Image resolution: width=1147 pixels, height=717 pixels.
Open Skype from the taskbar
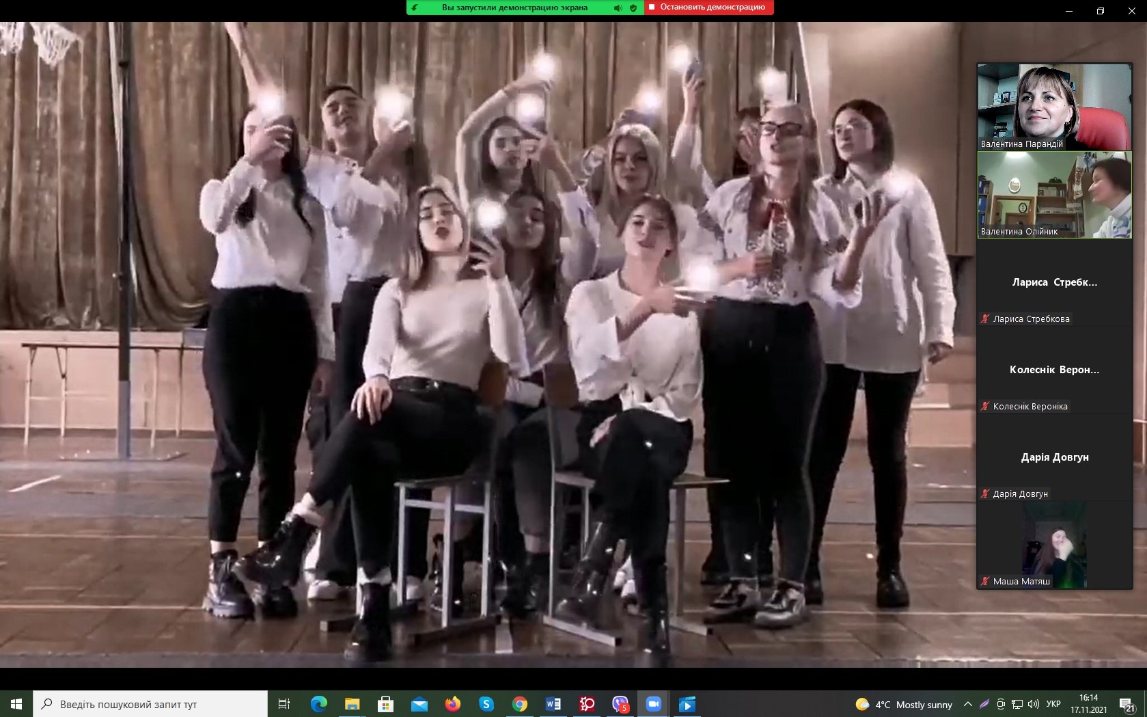[486, 704]
